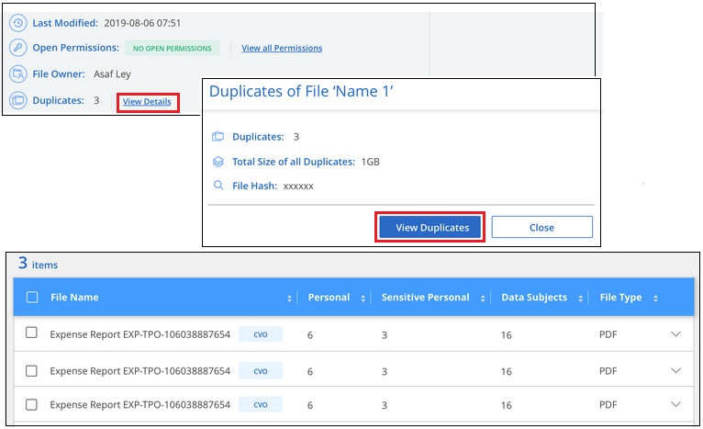Screen dimensions: 703x429
Task: Click the CVO tag in first row
Action: tap(261, 333)
